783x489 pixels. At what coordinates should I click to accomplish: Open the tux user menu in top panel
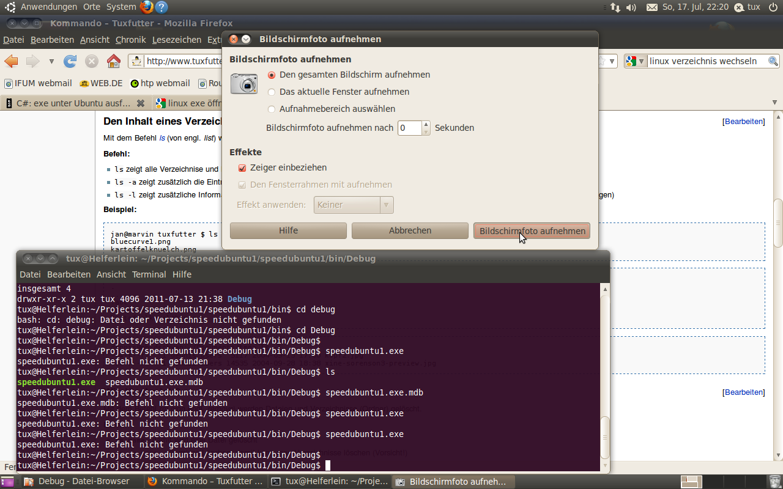point(748,7)
